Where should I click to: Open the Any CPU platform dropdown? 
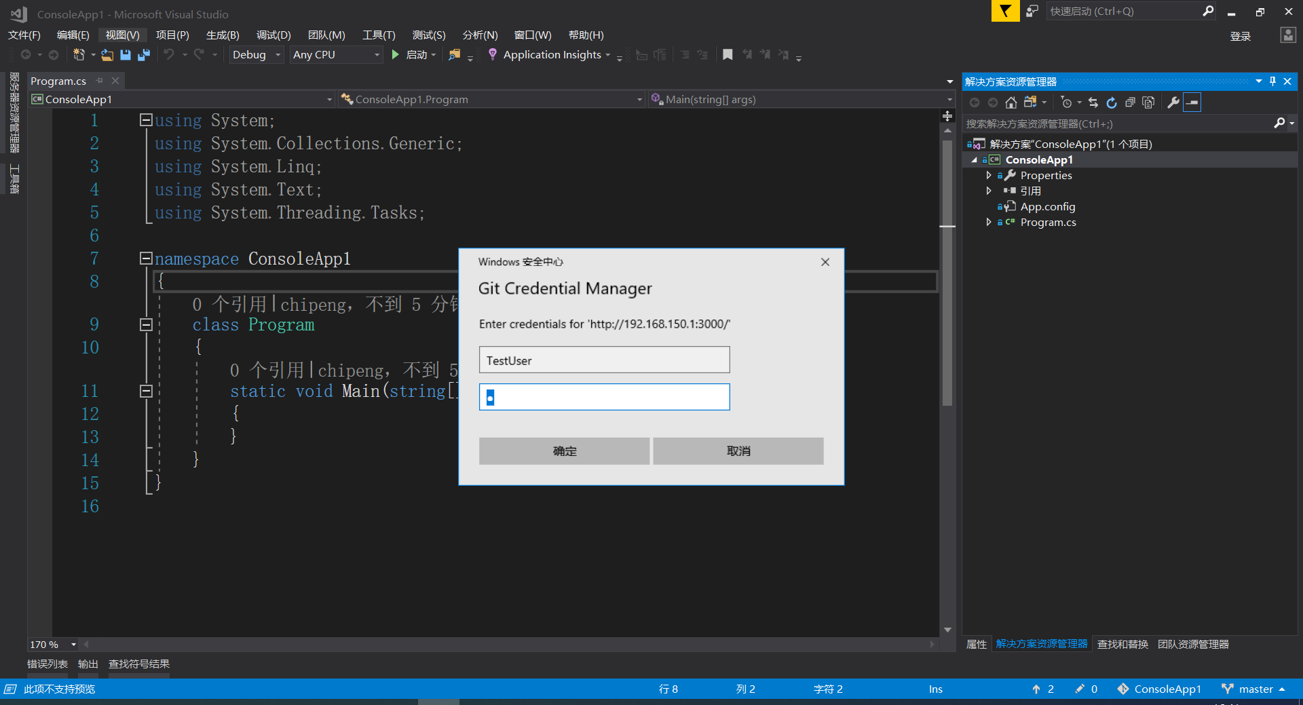coord(377,55)
